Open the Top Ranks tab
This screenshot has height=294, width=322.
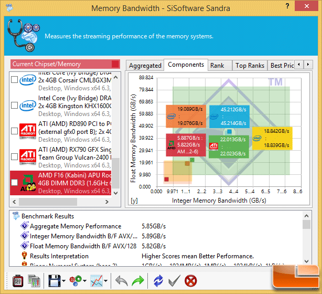tap(250, 66)
